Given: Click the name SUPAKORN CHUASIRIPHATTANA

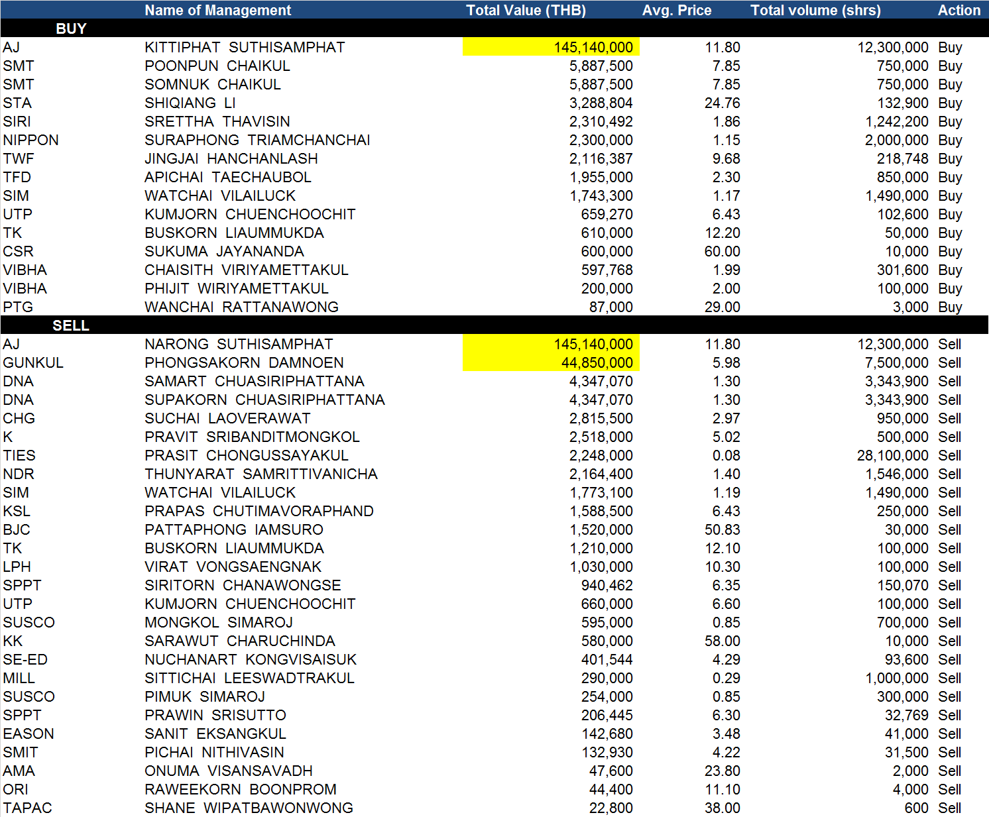Looking at the screenshot, I should tap(264, 400).
